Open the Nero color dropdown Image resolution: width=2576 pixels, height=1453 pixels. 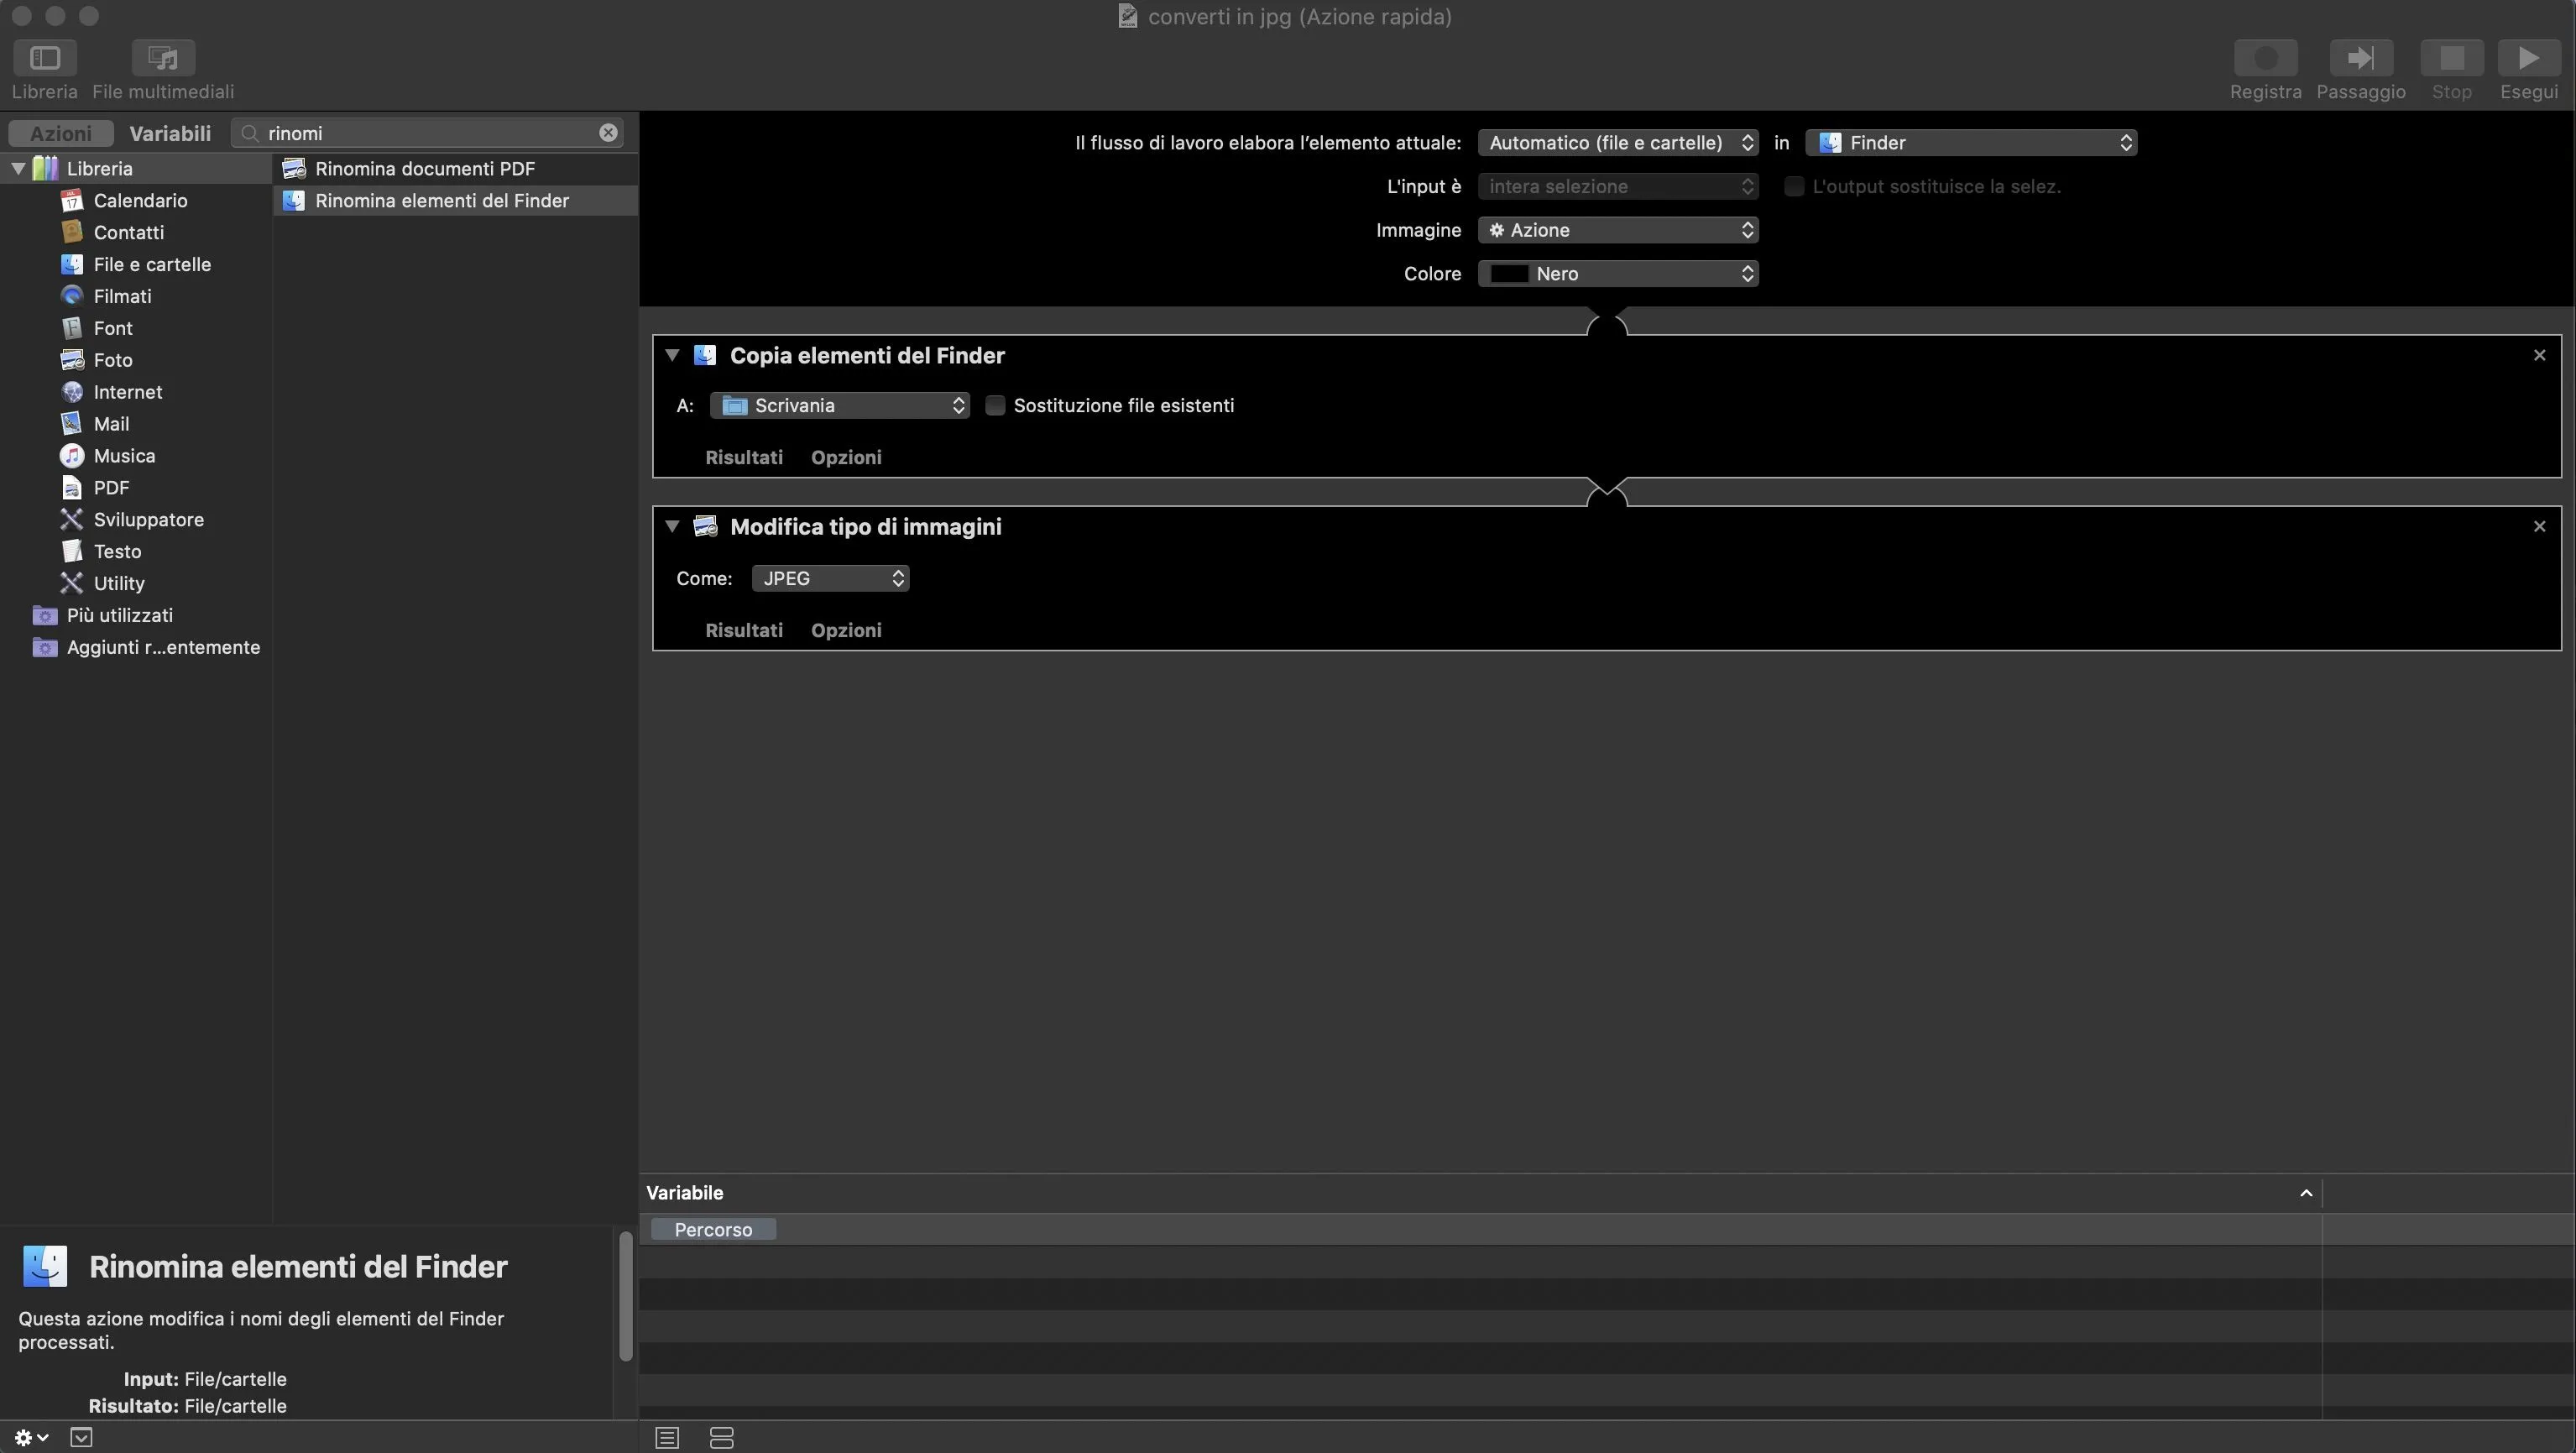(1617, 274)
